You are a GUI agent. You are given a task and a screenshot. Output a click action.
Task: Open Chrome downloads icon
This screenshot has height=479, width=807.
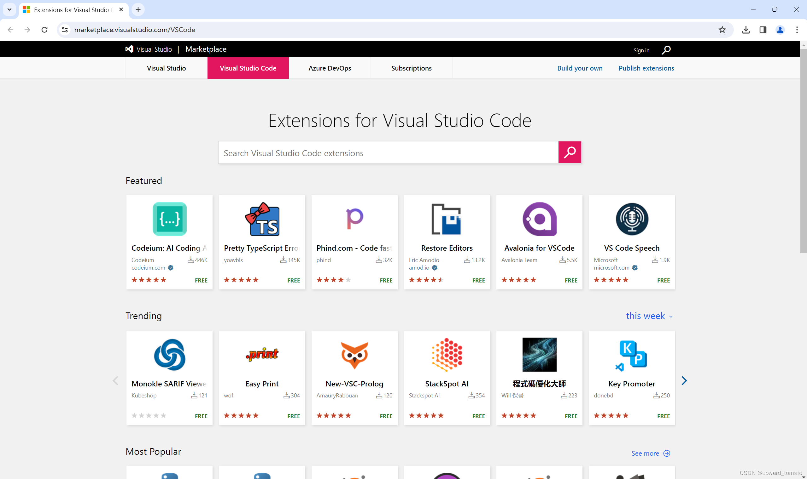746,30
